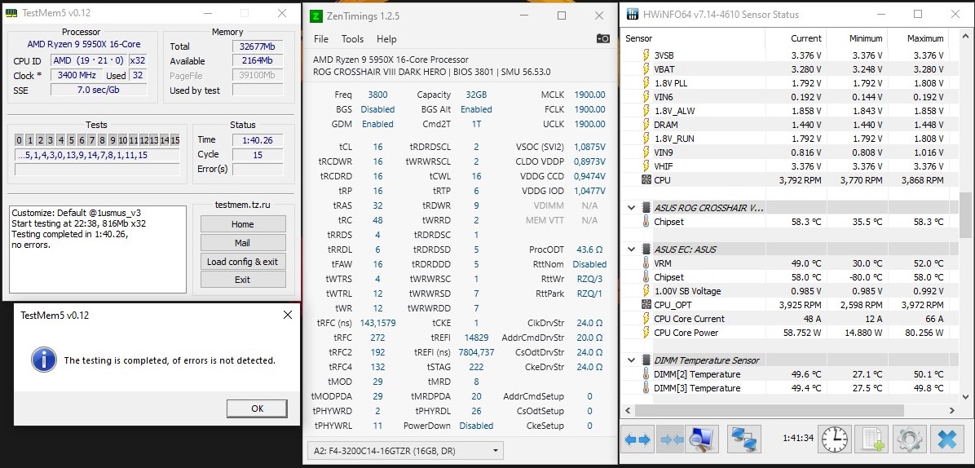Viewport: 975px width, 468px height.
Task: Open the File menu in ZenTimings
Action: pyautogui.click(x=321, y=39)
